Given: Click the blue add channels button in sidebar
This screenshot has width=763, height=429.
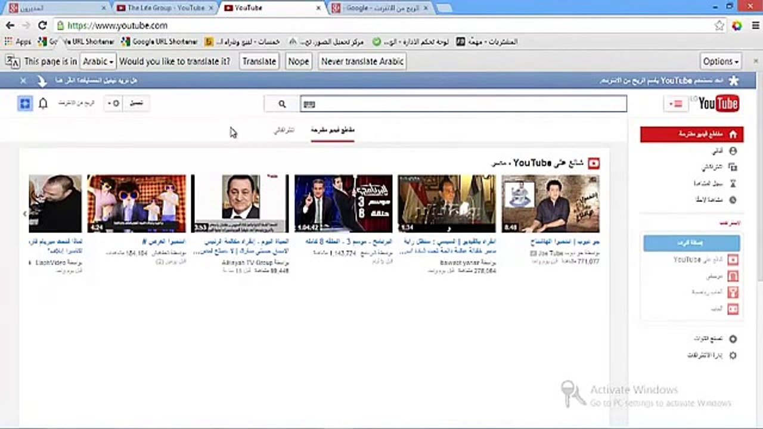Looking at the screenshot, I should 691,243.
